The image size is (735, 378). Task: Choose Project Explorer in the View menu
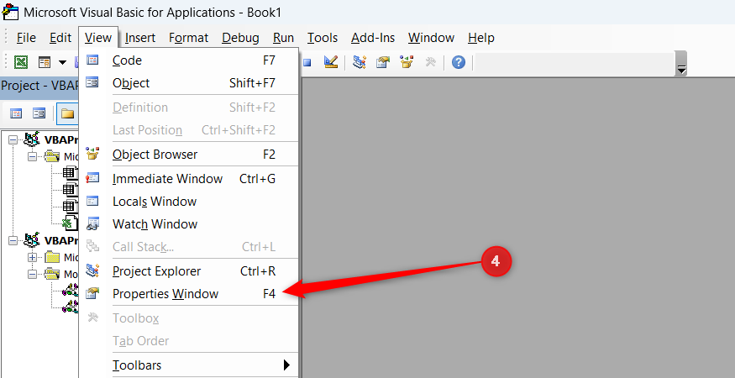189,271
